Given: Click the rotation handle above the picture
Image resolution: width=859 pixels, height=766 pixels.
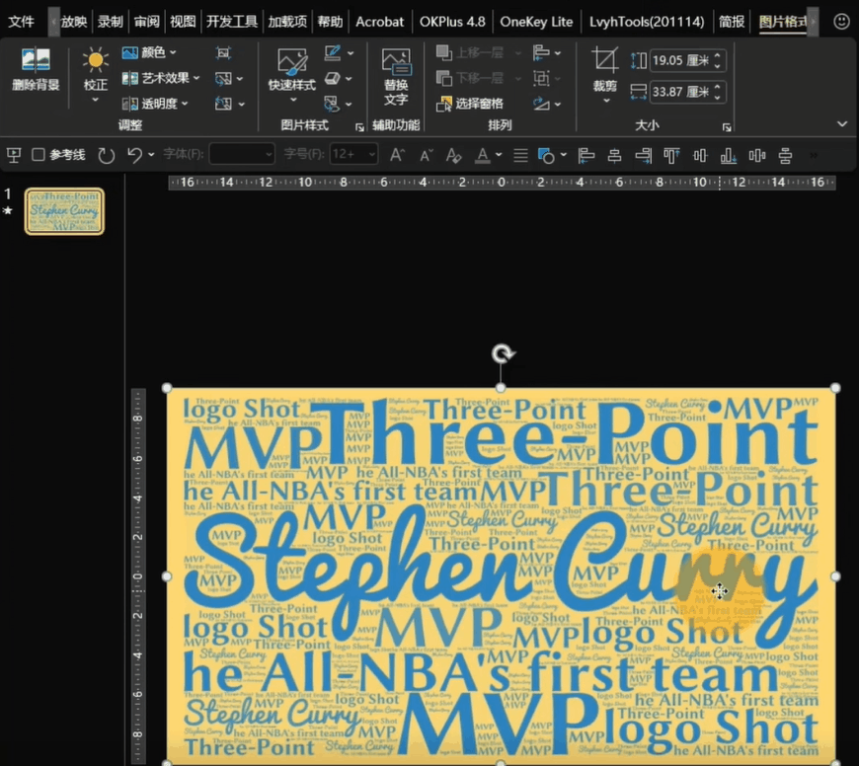Looking at the screenshot, I should (502, 353).
